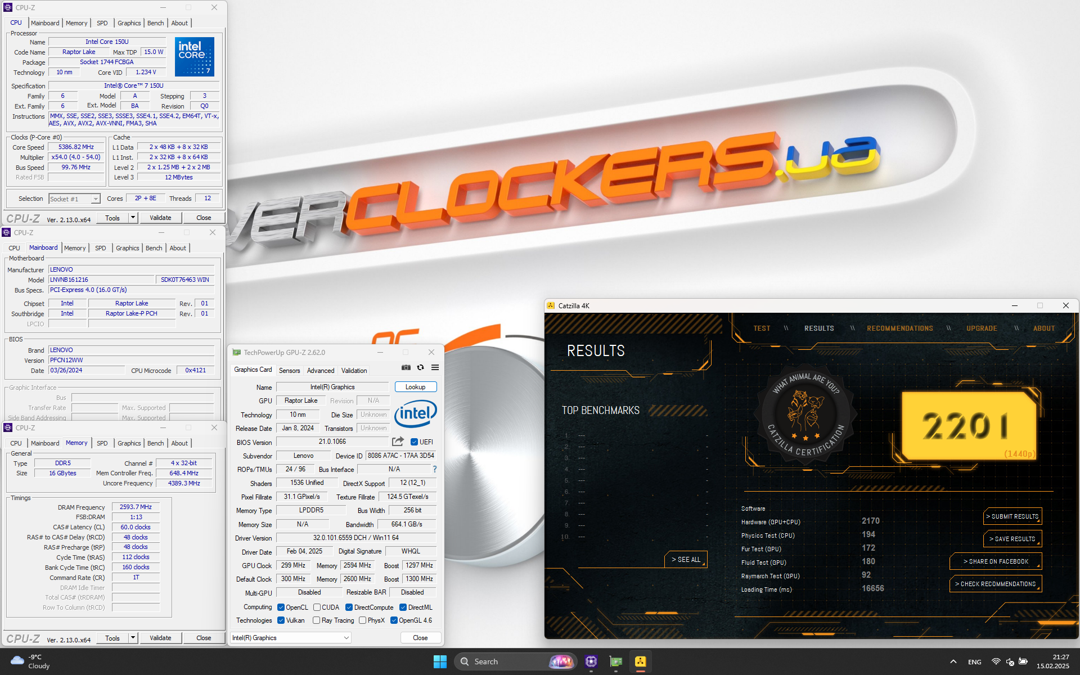Open UPGRADE tab in Catzilla
Viewport: 1080px width, 675px height.
(x=982, y=328)
